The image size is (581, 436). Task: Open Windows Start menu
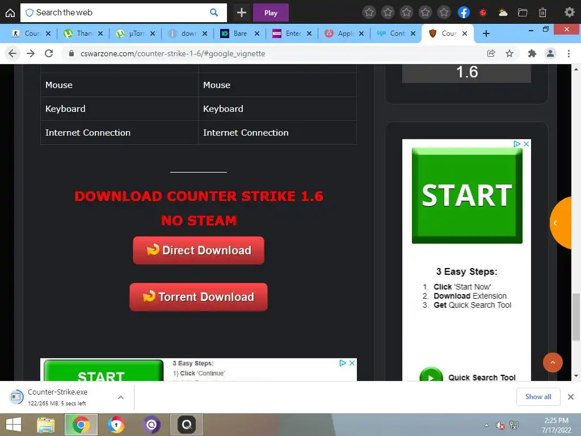point(14,425)
